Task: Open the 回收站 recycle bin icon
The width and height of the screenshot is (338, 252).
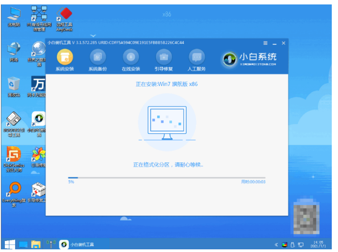Action: 14,87
